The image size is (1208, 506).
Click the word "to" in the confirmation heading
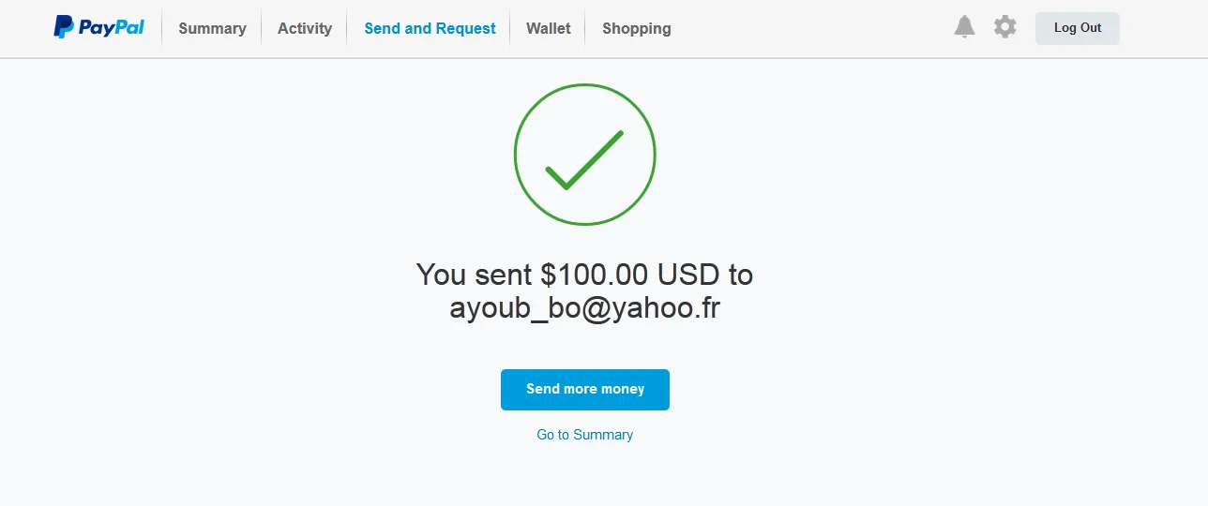tap(740, 275)
